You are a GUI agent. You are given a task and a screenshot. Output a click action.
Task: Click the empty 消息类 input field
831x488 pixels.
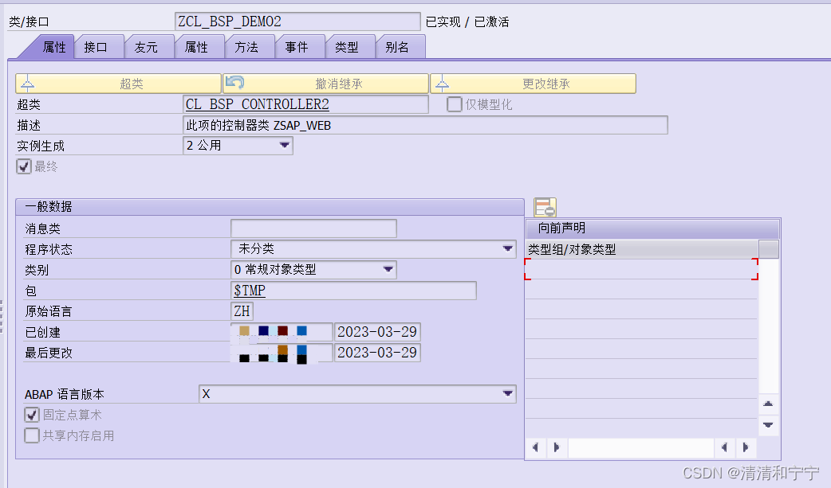coord(313,228)
